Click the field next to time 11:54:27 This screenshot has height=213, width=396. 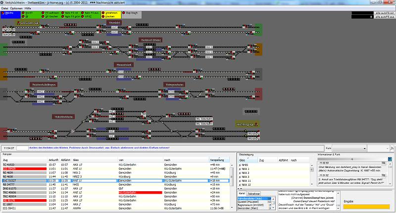click(22, 148)
